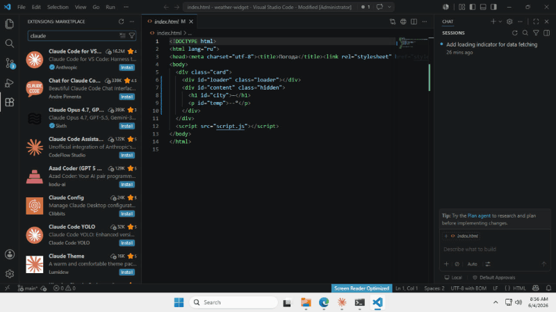
Task: Install the Claude Theme extension
Action: 126,272
